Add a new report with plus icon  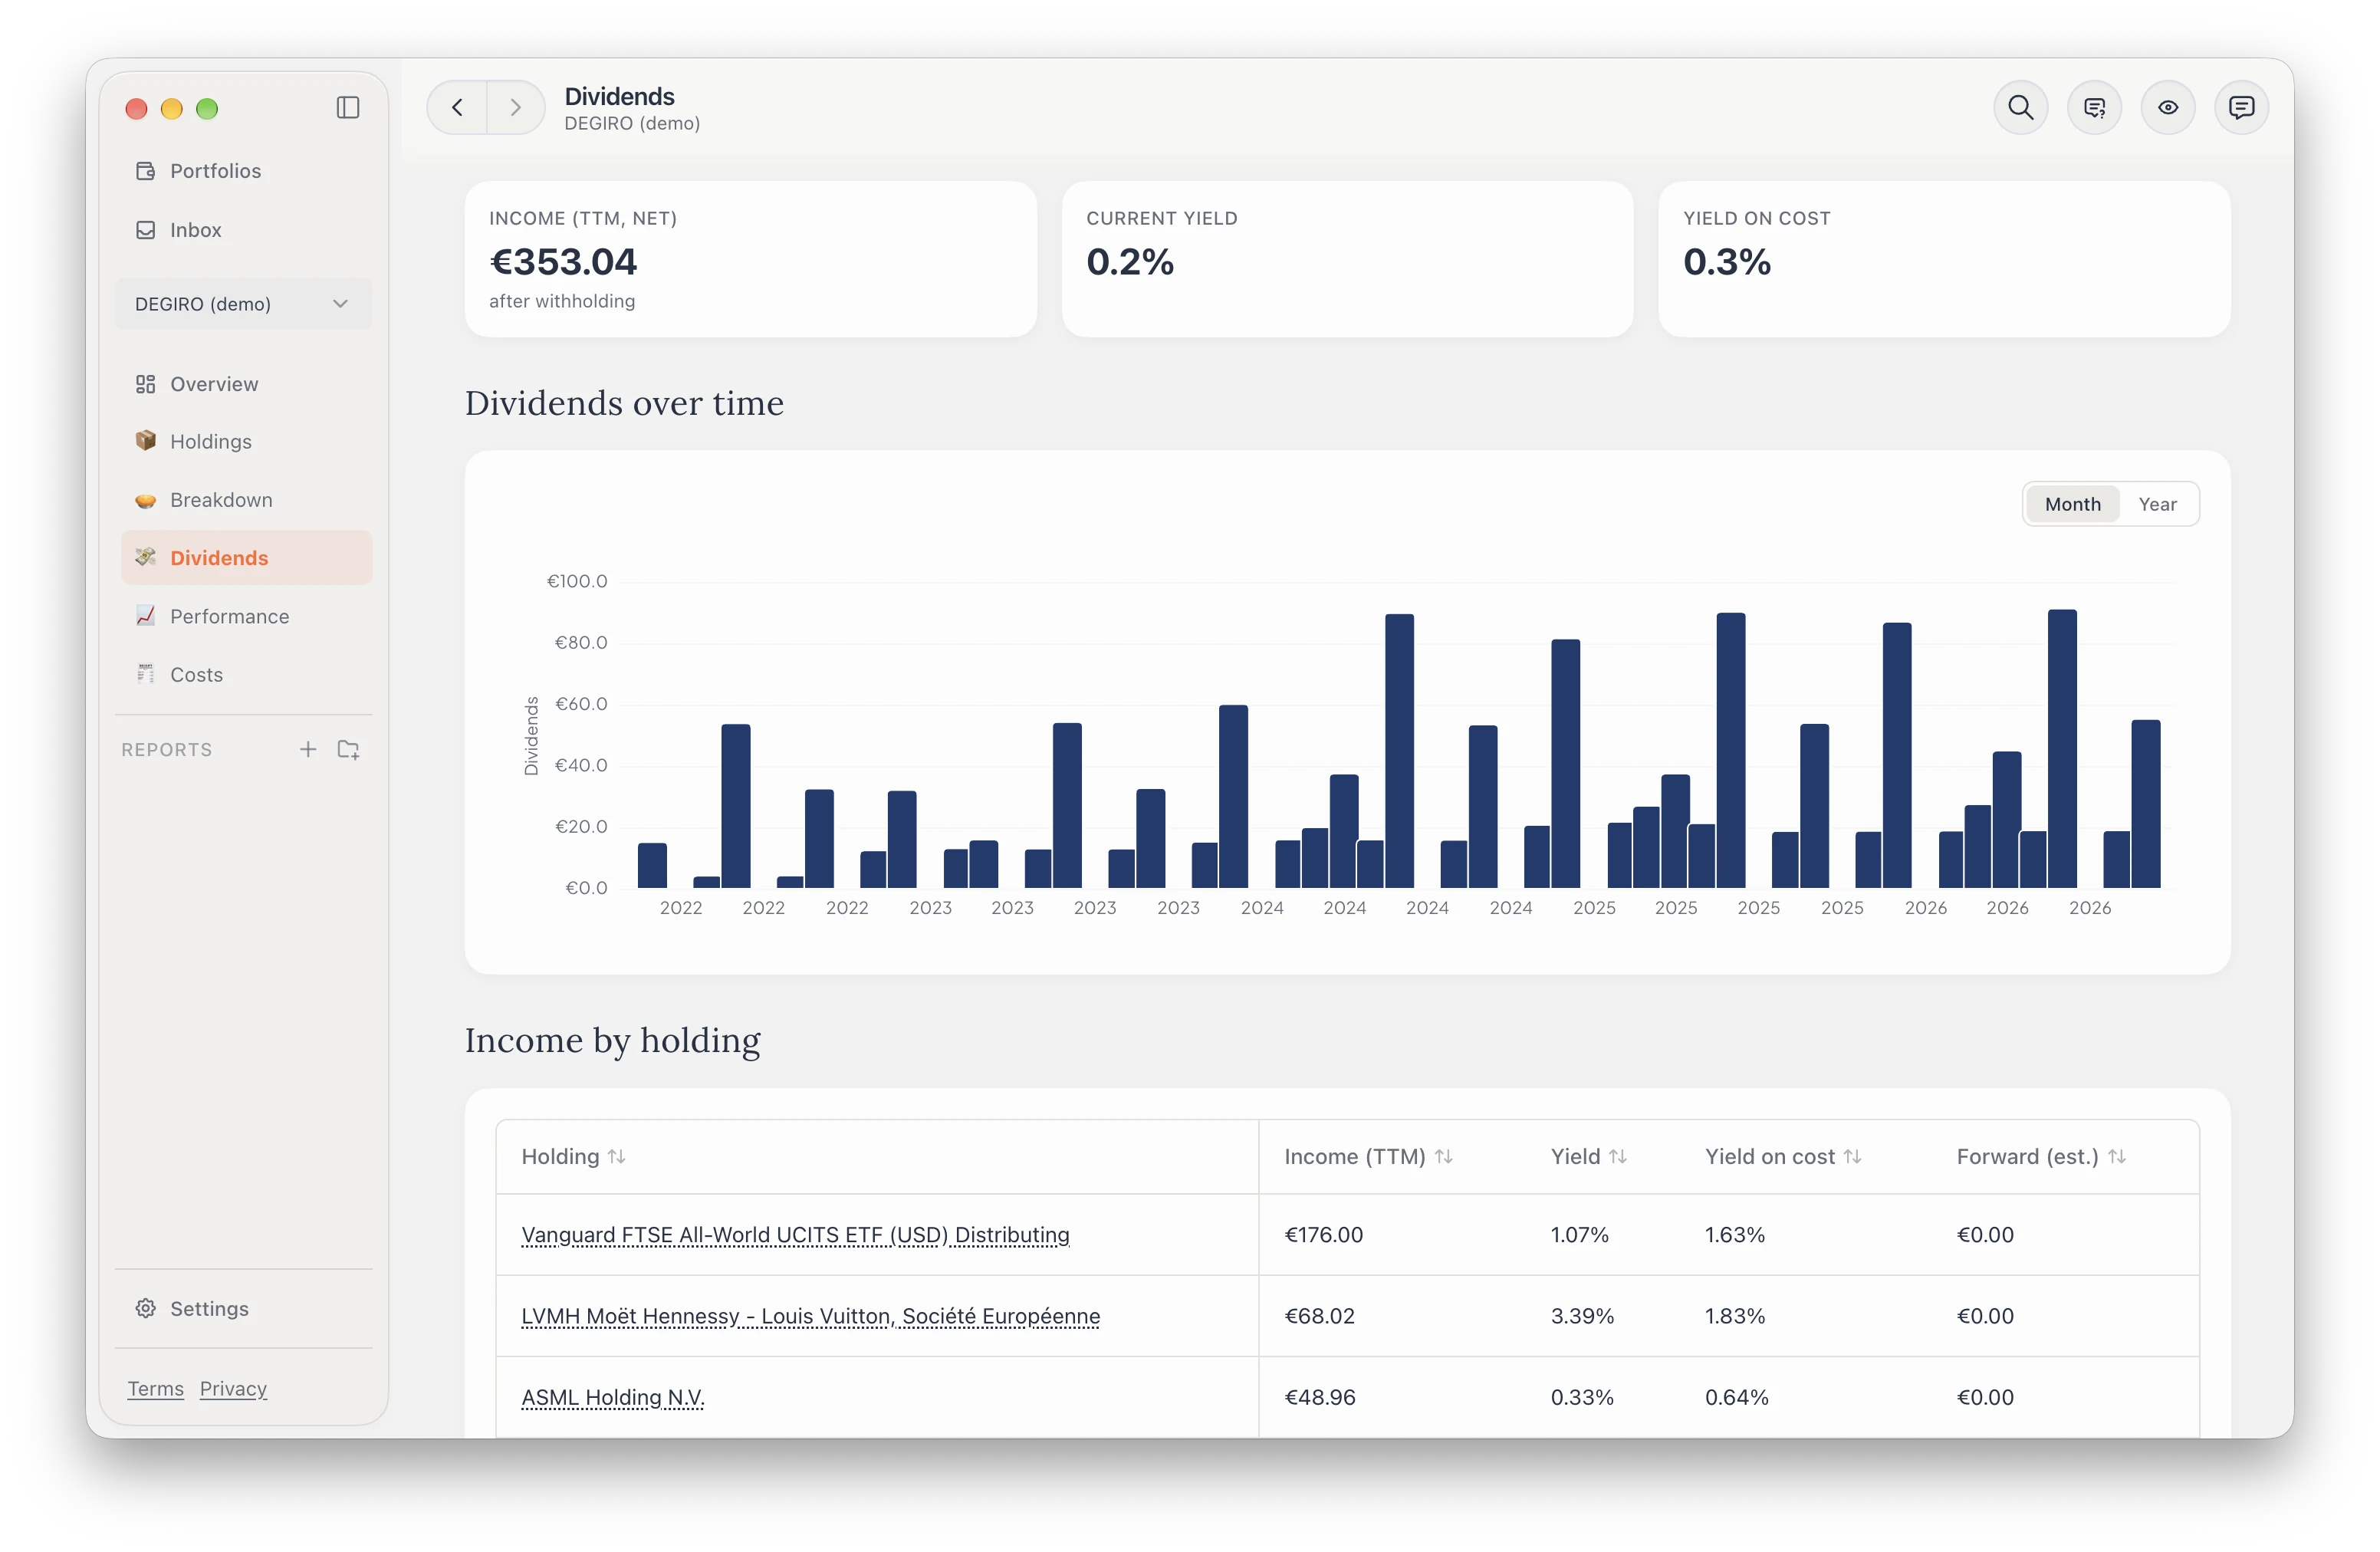point(308,749)
